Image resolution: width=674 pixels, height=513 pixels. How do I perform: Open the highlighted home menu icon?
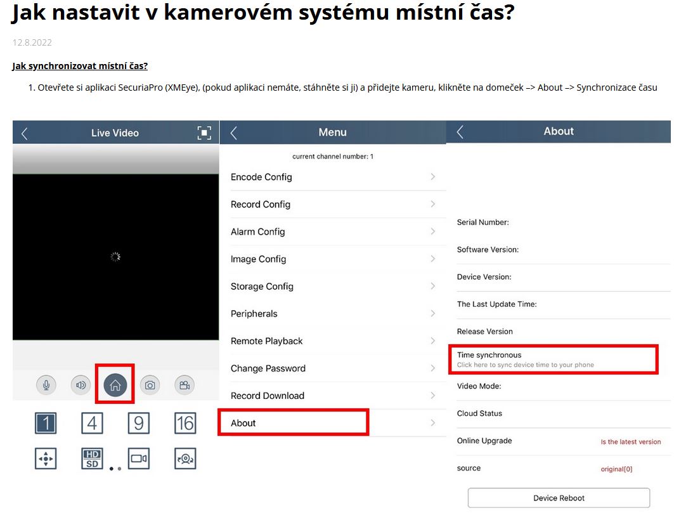(x=115, y=384)
